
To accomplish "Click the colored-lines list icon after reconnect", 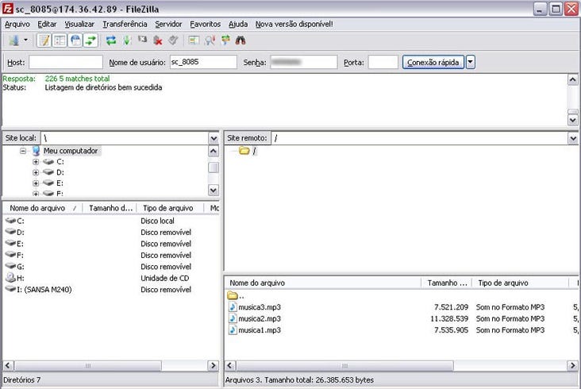I will pyautogui.click(x=194, y=40).
